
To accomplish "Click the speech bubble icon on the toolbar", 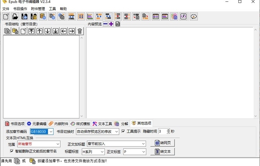I will (x=194, y=16).
